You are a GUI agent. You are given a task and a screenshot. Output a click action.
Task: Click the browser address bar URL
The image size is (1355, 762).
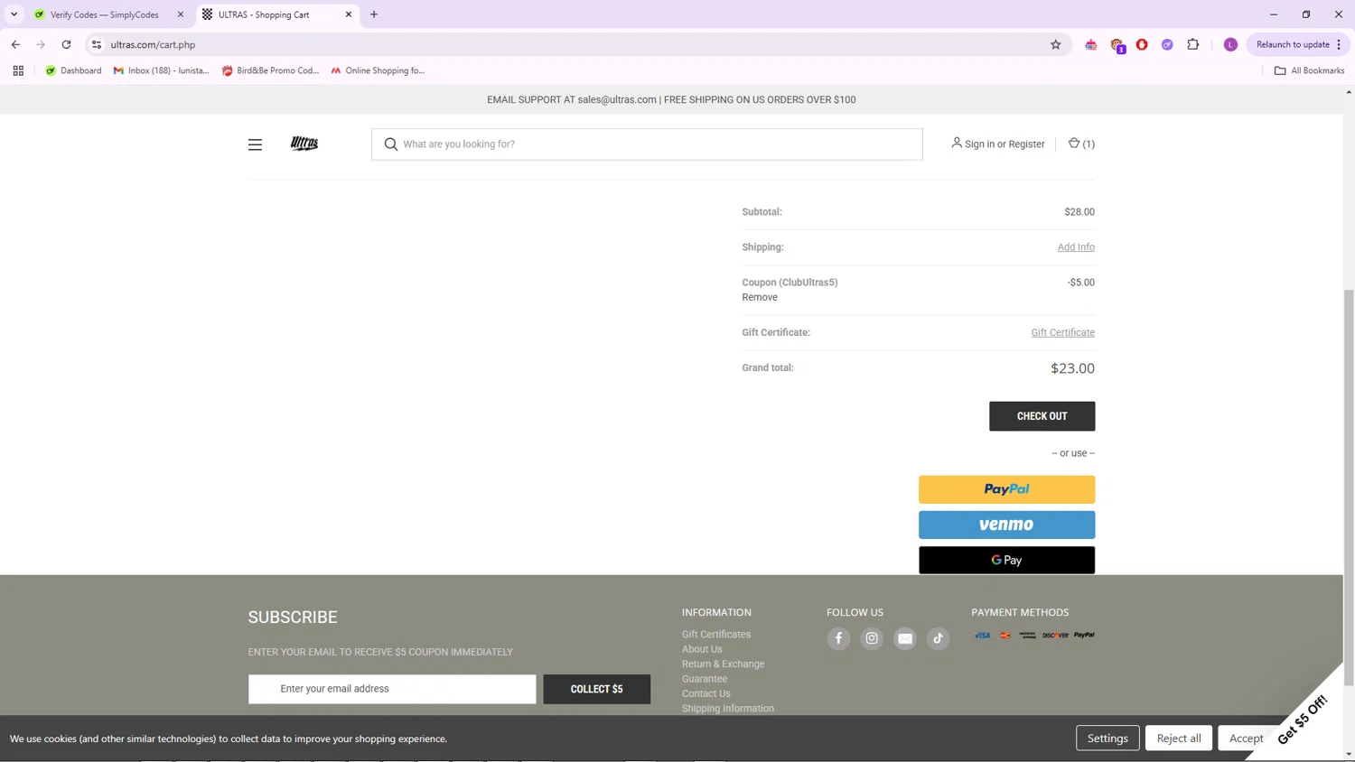point(153,44)
